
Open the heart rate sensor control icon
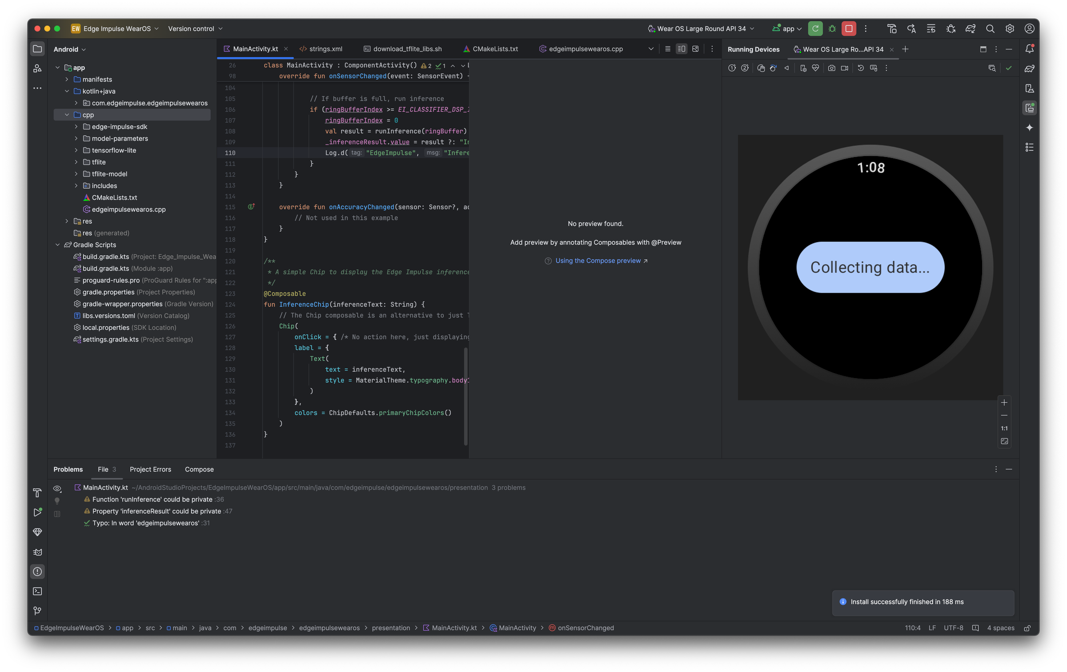click(x=816, y=68)
